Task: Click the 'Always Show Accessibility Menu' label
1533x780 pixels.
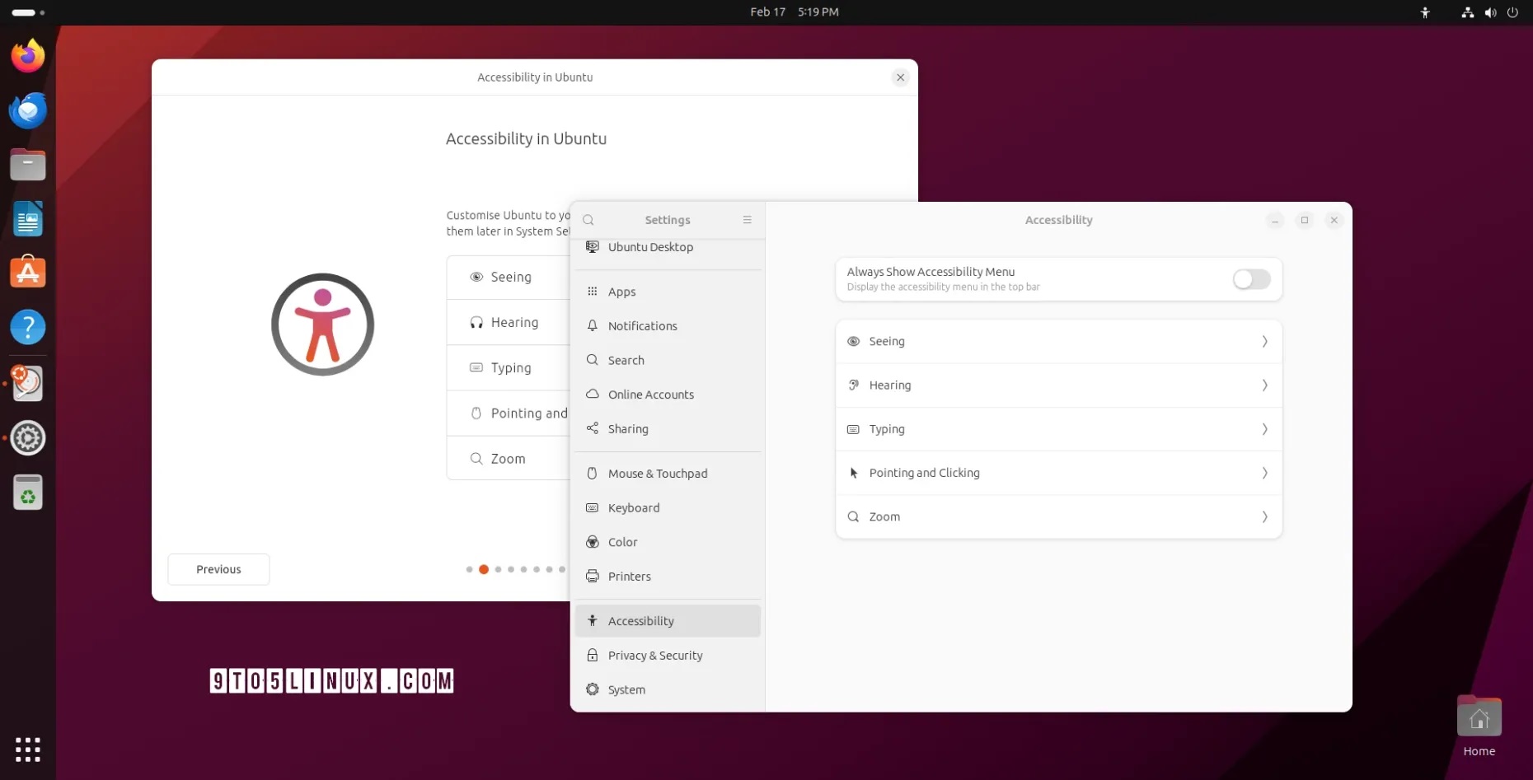Action: [931, 272]
